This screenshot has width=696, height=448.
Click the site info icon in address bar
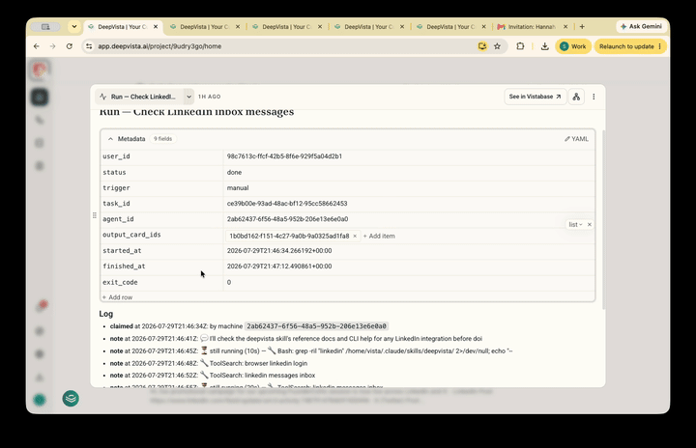click(89, 46)
